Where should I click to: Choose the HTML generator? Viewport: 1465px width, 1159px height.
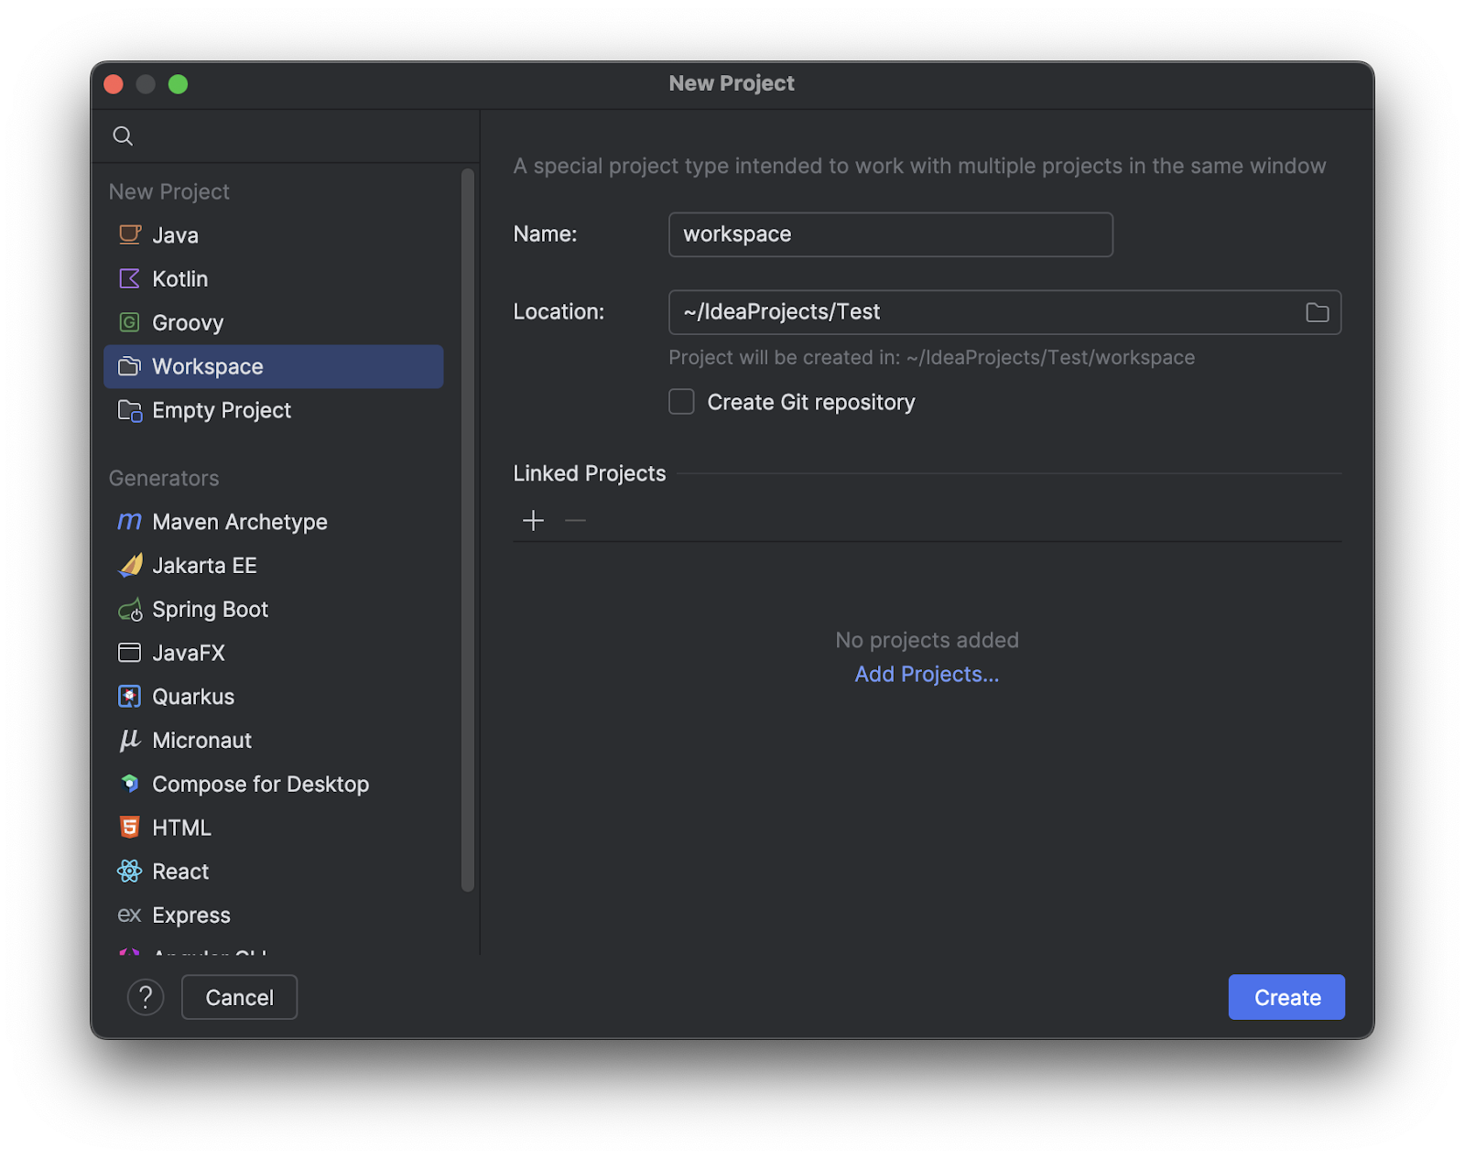pyautogui.click(x=274, y=828)
